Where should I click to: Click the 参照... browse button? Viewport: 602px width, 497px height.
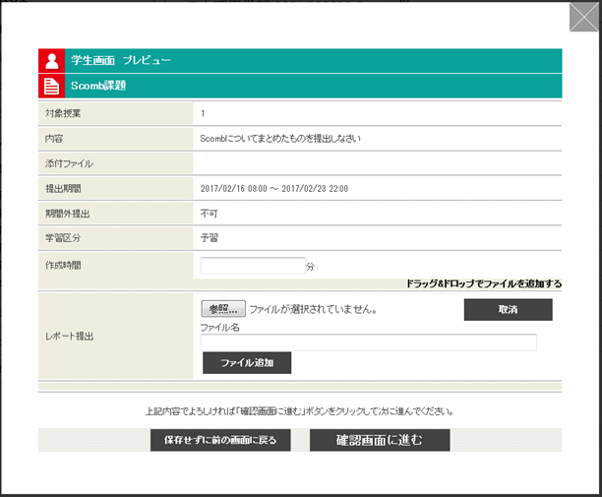223,309
